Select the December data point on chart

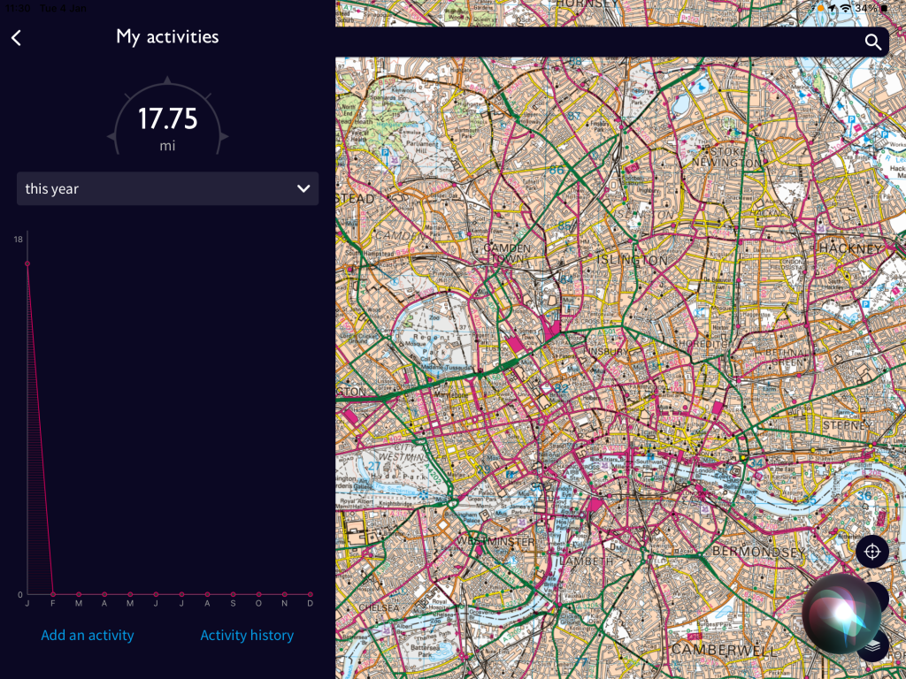pos(310,594)
